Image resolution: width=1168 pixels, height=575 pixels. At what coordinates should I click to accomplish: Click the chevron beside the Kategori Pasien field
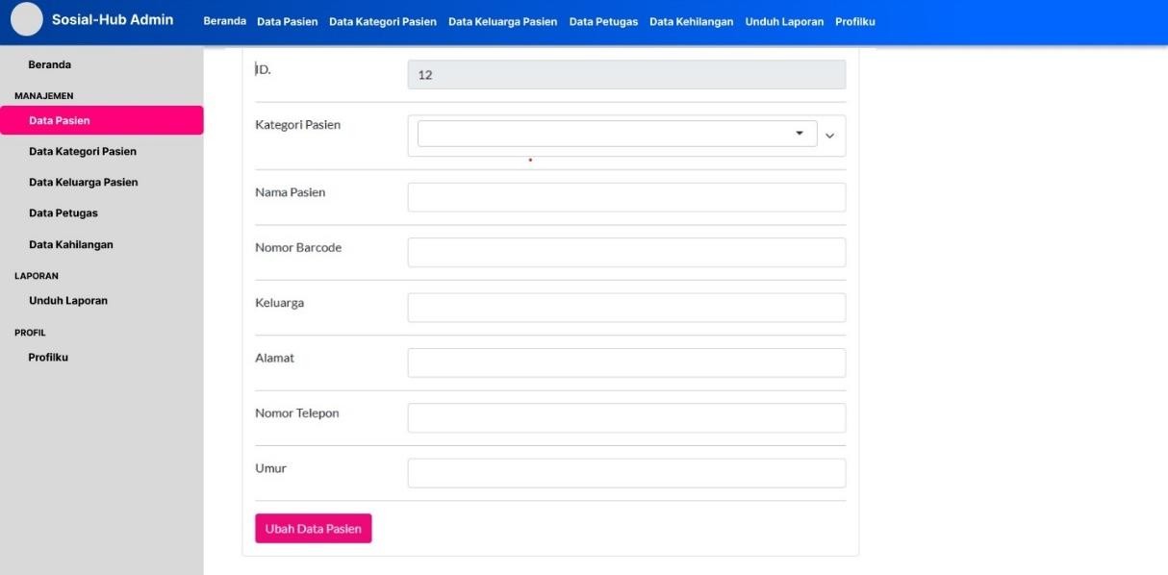830,136
